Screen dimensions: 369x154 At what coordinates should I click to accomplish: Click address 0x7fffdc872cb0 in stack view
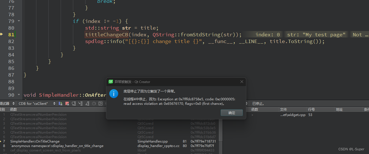click(203, 124)
